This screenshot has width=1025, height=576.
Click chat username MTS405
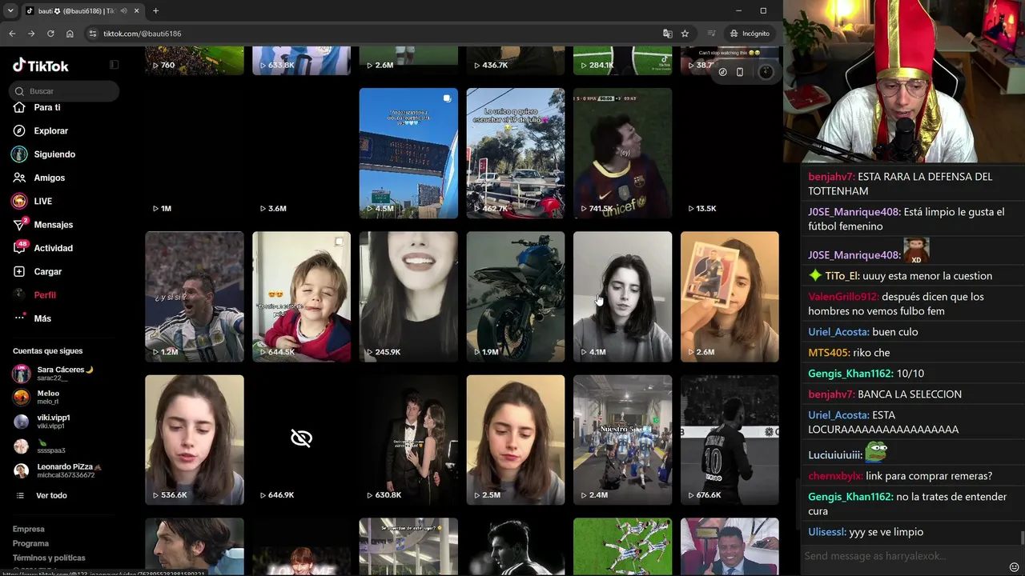828,353
